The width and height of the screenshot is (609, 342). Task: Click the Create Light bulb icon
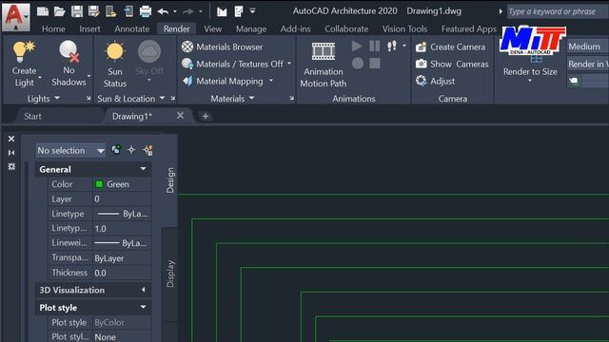[x=23, y=51]
